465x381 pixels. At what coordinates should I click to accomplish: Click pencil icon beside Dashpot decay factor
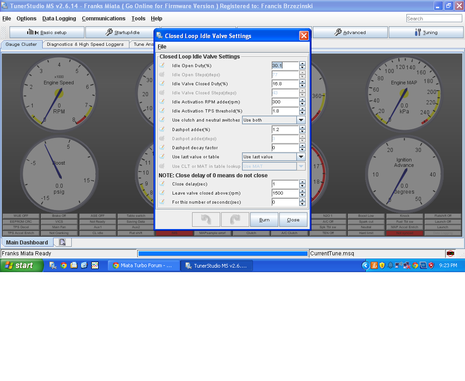[x=162, y=147]
